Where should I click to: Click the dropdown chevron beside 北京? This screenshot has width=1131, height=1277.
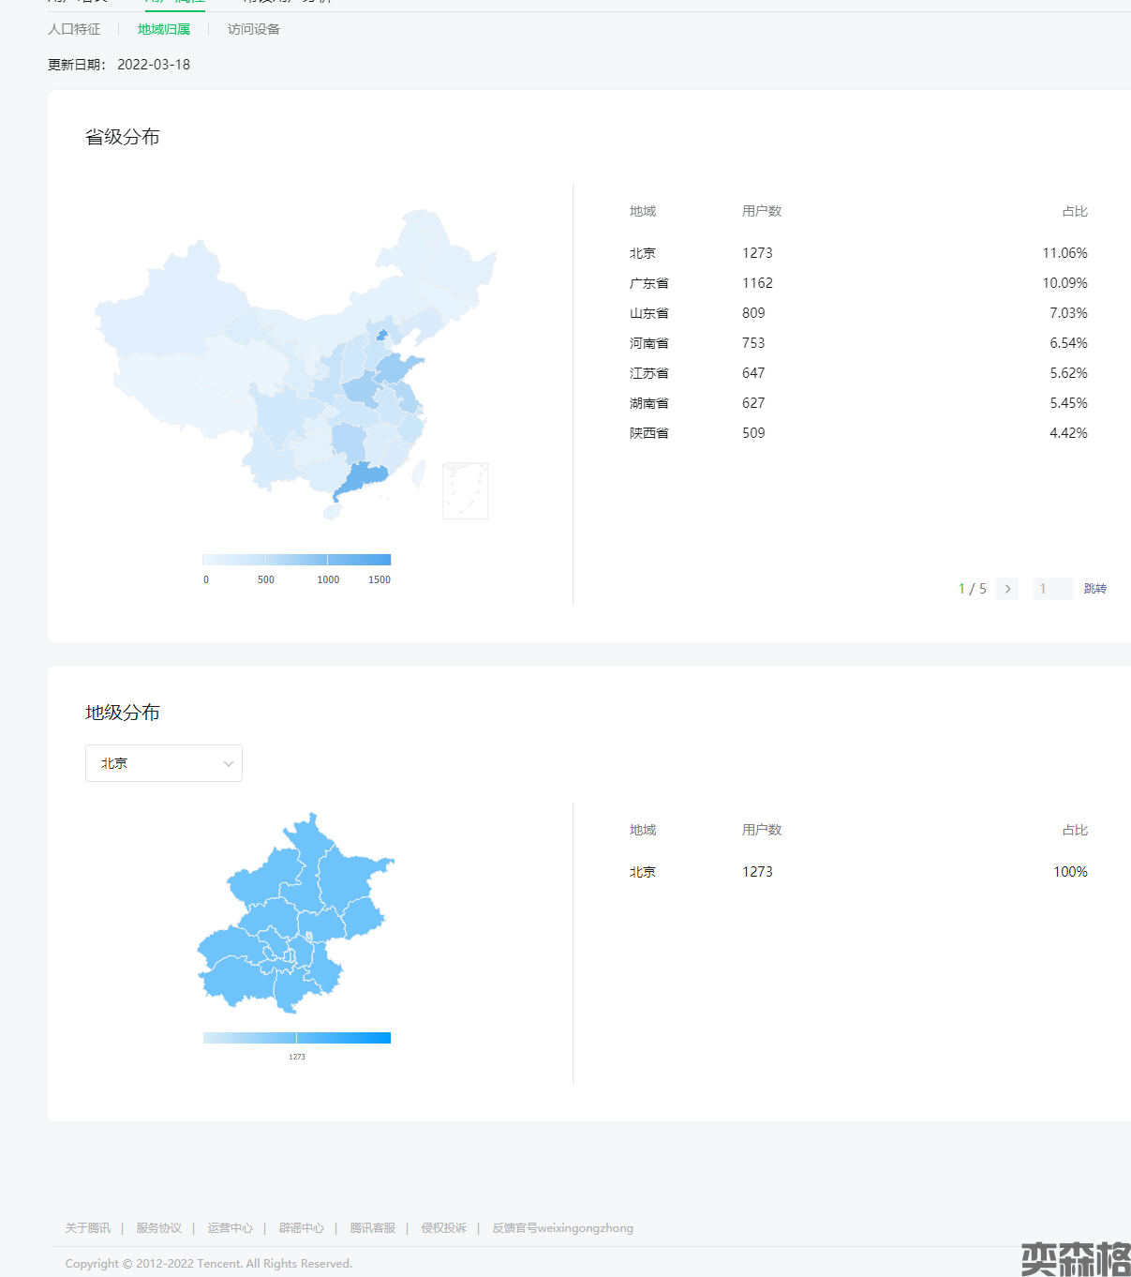click(228, 763)
